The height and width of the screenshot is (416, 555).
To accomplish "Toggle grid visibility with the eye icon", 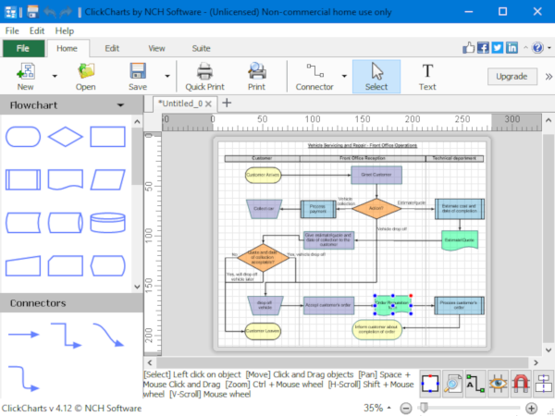I will pyautogui.click(x=499, y=383).
